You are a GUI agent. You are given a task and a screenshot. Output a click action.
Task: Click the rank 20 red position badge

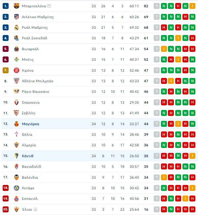pyautogui.click(x=6, y=209)
